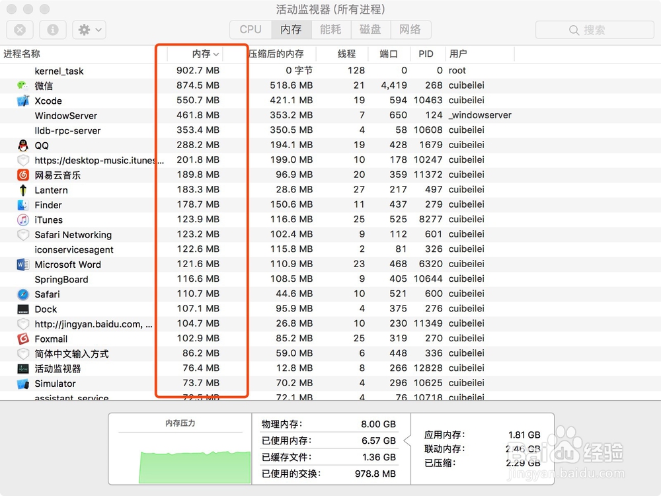
Task: Click the shield icon beside desktop-music.itunes
Action: click(x=22, y=160)
